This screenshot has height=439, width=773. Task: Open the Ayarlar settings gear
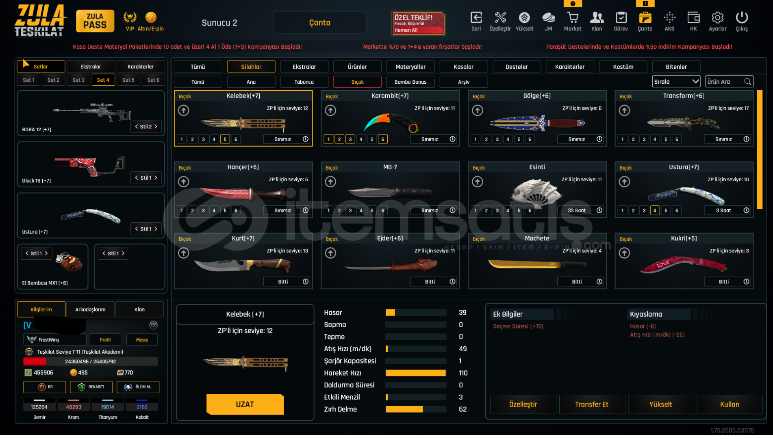point(717,17)
